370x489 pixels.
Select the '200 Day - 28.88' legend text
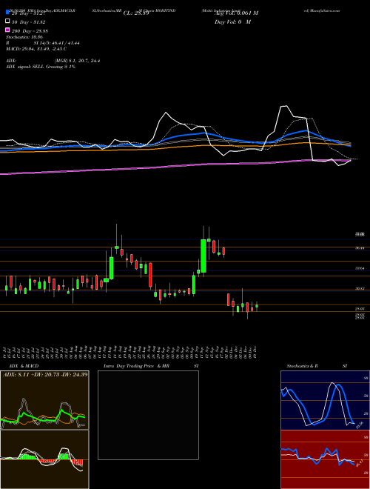point(30,31)
